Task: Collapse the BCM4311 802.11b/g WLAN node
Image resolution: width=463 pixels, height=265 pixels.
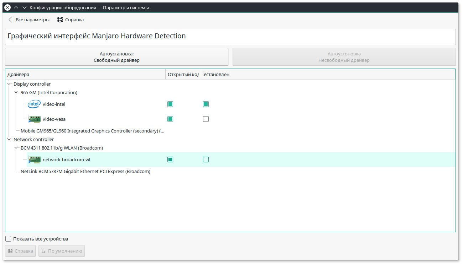Action: [x=16, y=148]
